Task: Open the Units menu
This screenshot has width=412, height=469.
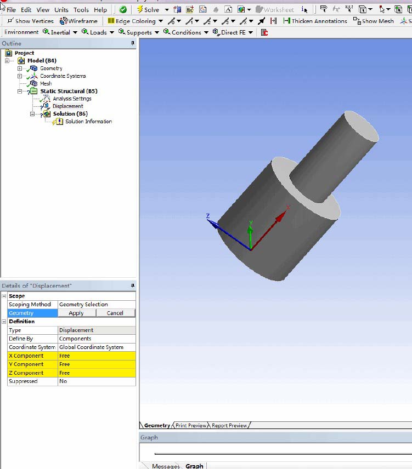Action: click(61, 10)
